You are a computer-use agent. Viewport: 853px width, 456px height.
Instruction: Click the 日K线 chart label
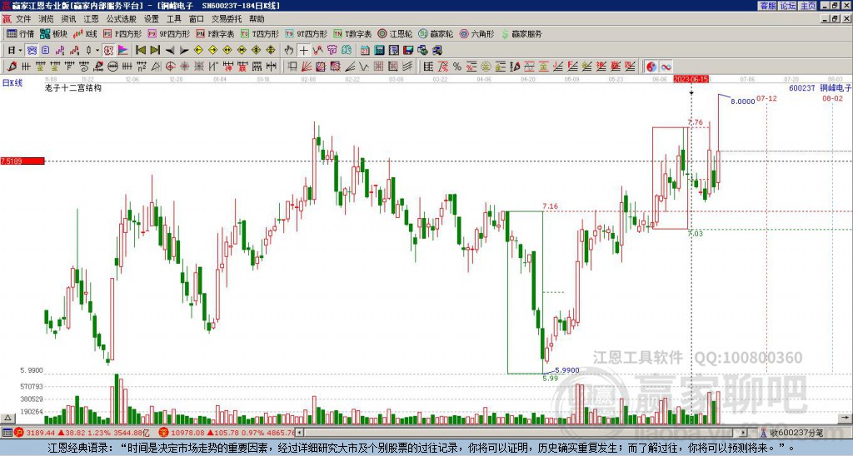click(x=12, y=83)
